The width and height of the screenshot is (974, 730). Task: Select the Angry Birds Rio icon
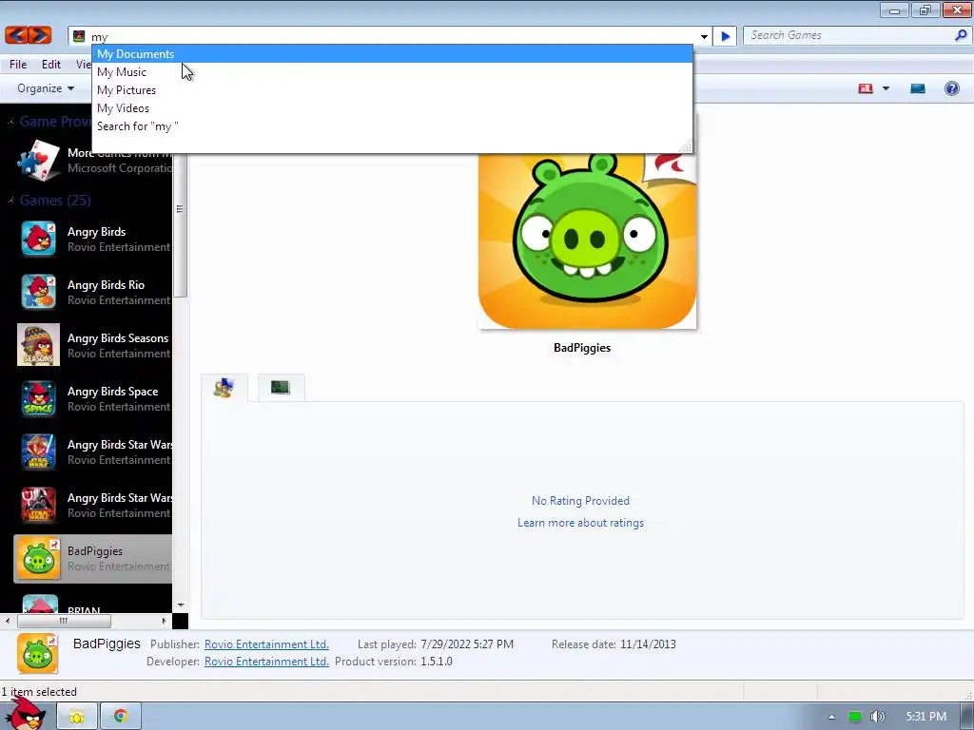[x=38, y=292]
